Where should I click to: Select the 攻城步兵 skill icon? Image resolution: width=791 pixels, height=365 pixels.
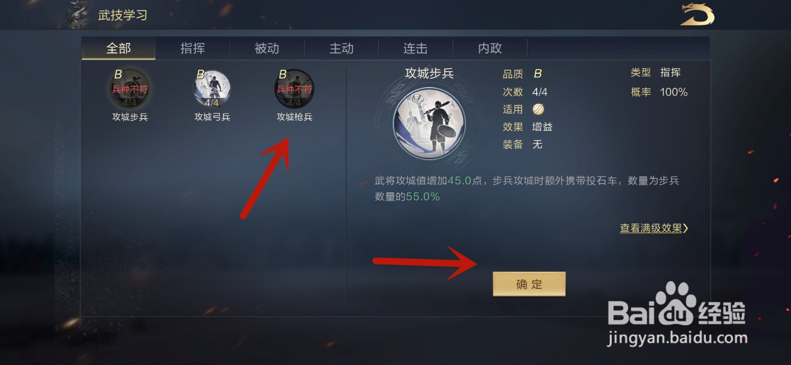click(130, 89)
